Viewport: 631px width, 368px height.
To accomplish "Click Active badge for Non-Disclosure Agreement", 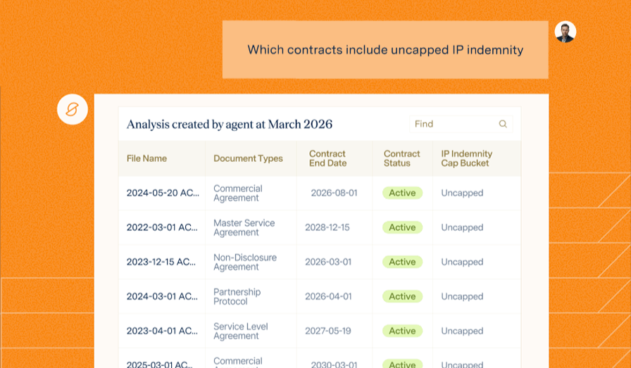I will pos(402,262).
